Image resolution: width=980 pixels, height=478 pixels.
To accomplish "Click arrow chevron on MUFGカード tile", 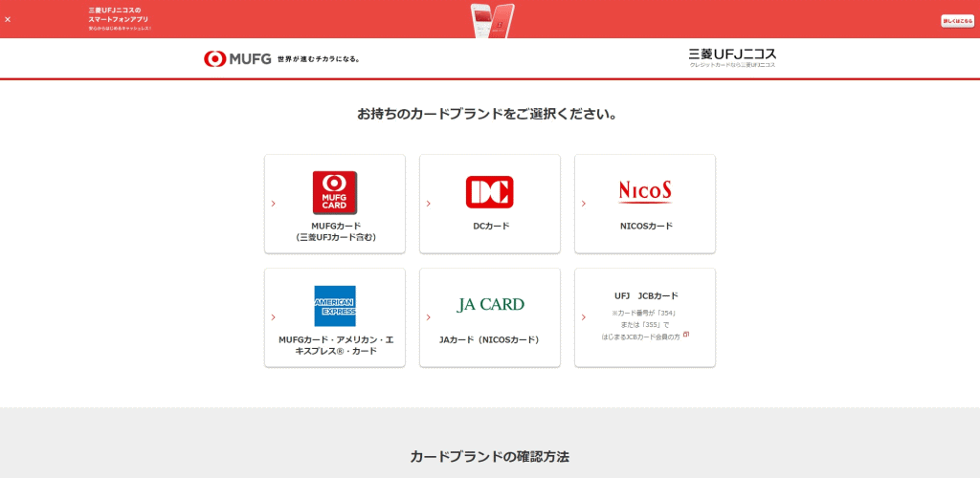I will 273,204.
